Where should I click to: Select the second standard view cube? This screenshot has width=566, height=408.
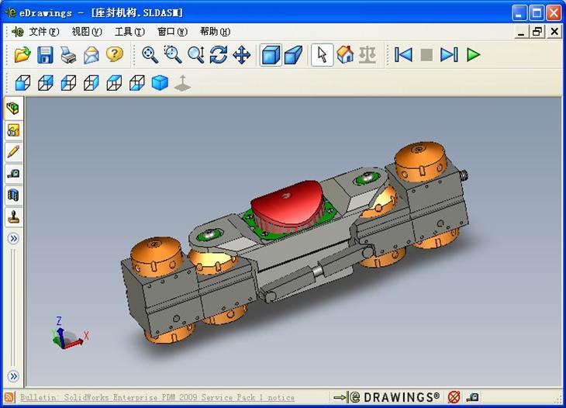(46, 83)
